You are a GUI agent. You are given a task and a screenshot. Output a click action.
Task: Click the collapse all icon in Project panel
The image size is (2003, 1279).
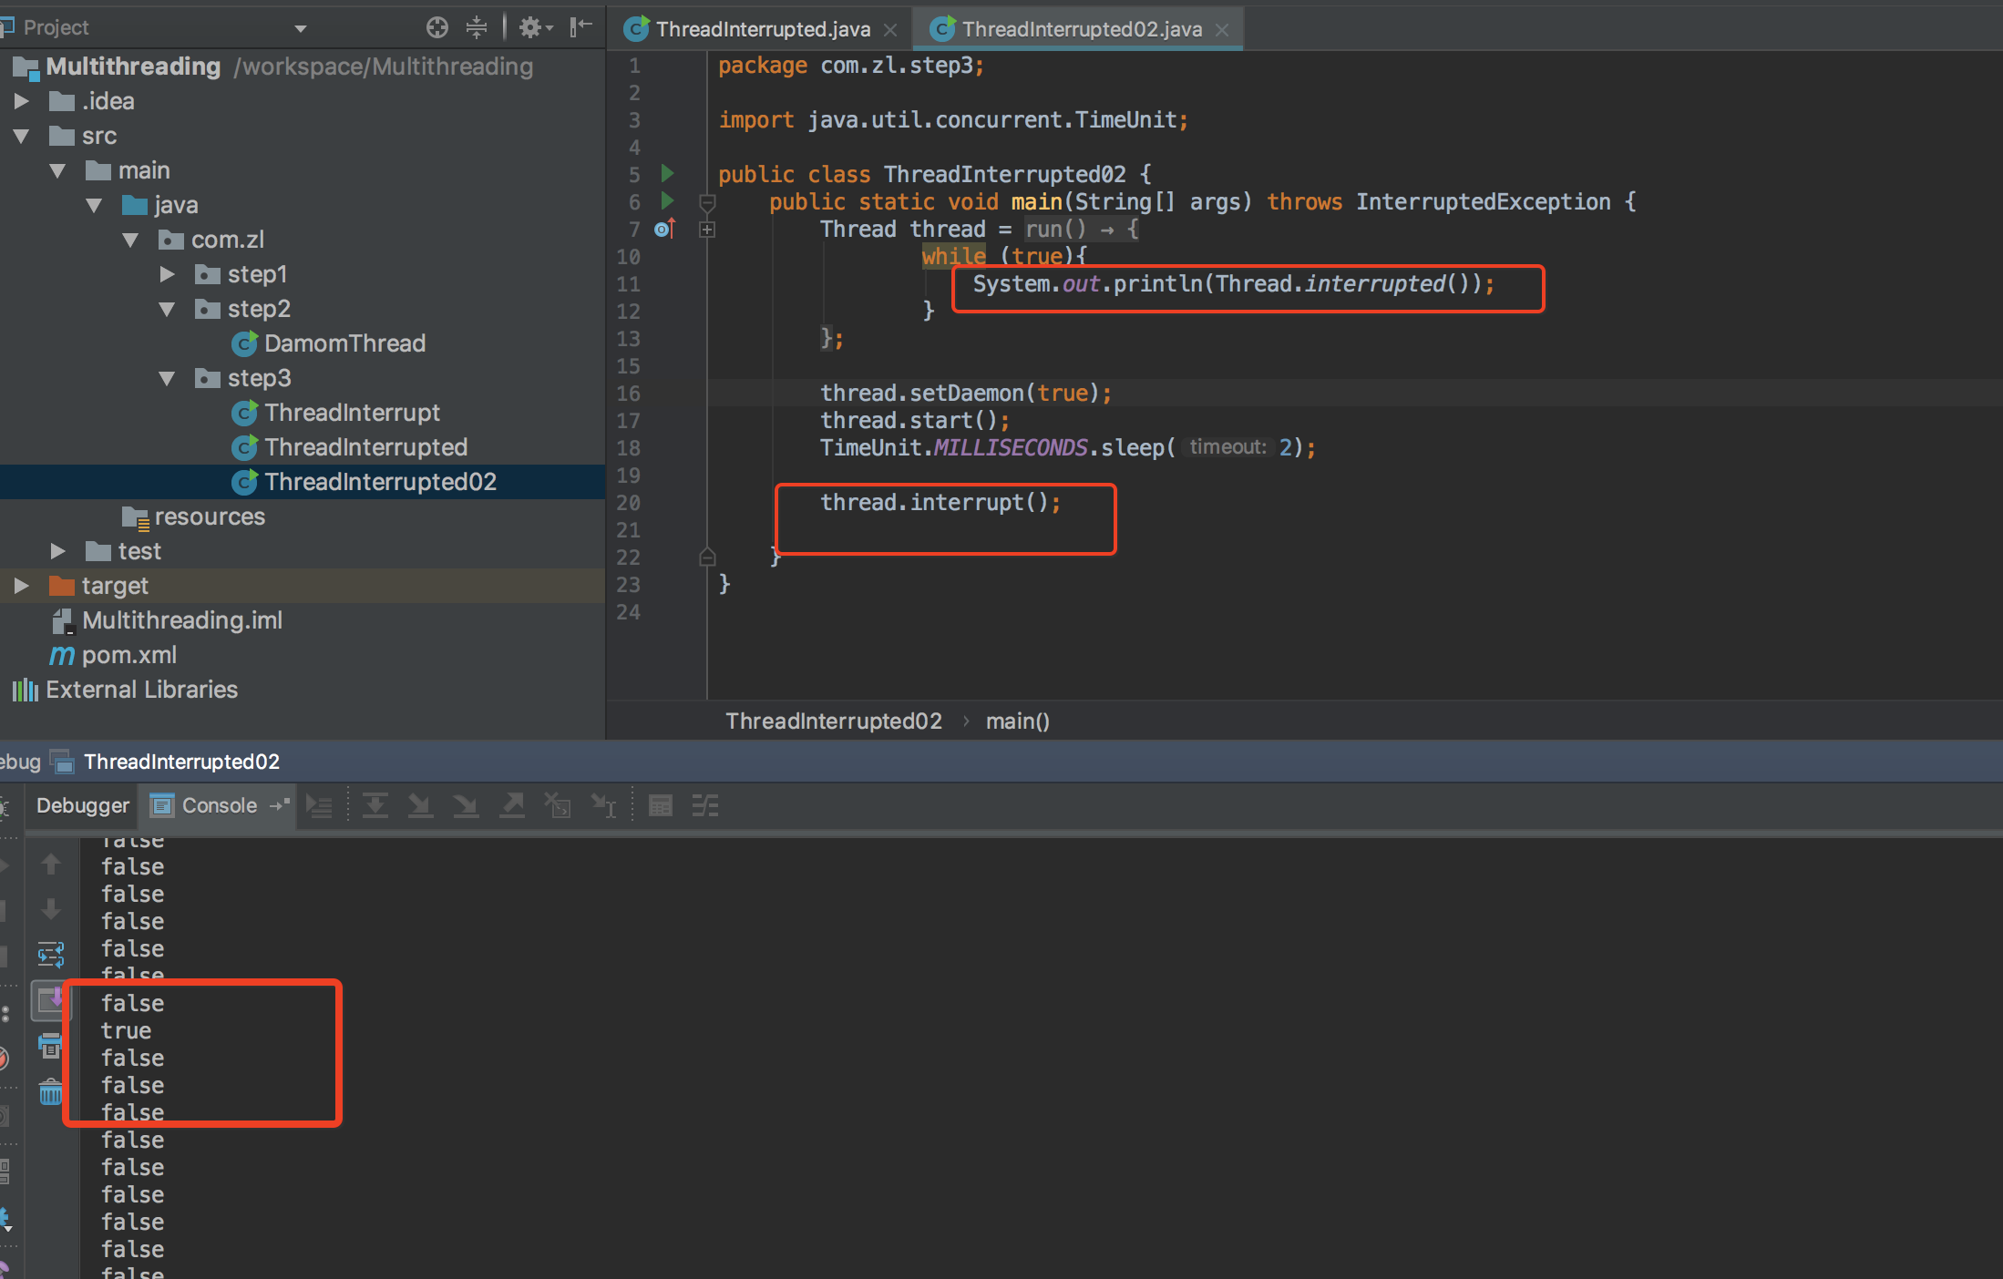click(477, 28)
